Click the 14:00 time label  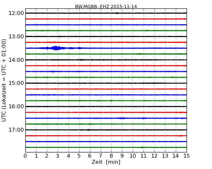pyautogui.click(x=16, y=60)
